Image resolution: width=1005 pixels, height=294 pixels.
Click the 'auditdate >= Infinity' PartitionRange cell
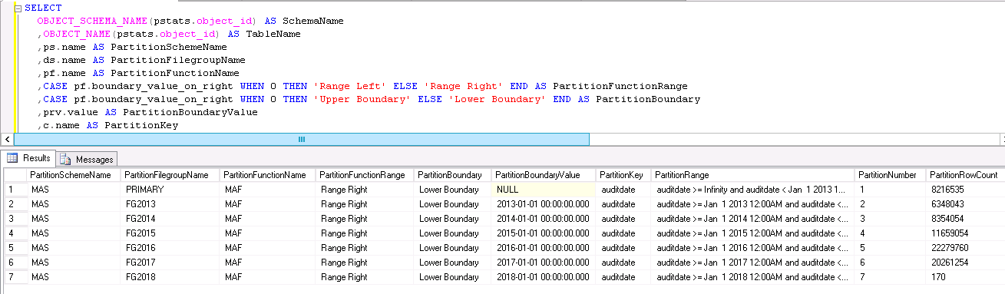pyautogui.click(x=753, y=189)
